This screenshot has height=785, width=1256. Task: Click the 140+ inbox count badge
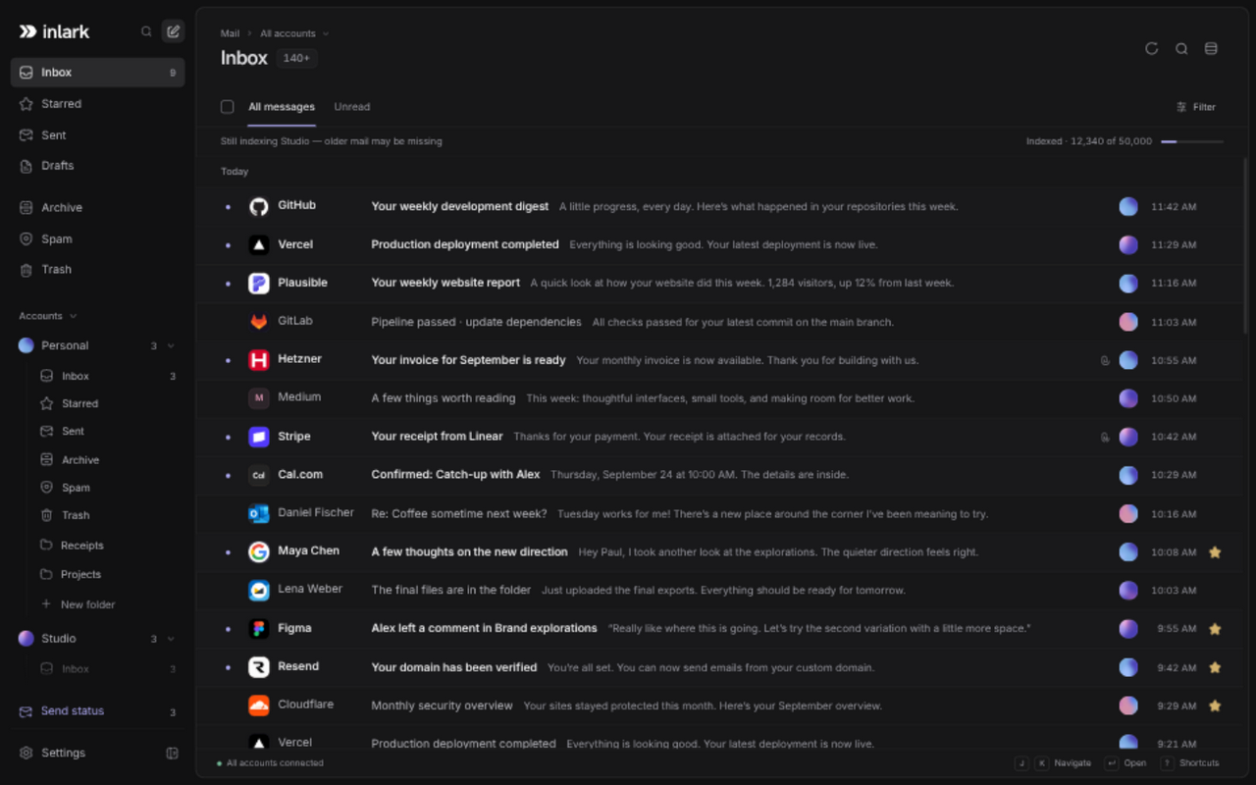296,58
